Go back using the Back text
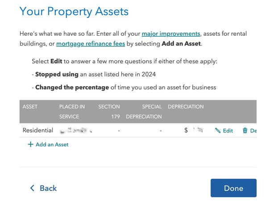 point(48,188)
